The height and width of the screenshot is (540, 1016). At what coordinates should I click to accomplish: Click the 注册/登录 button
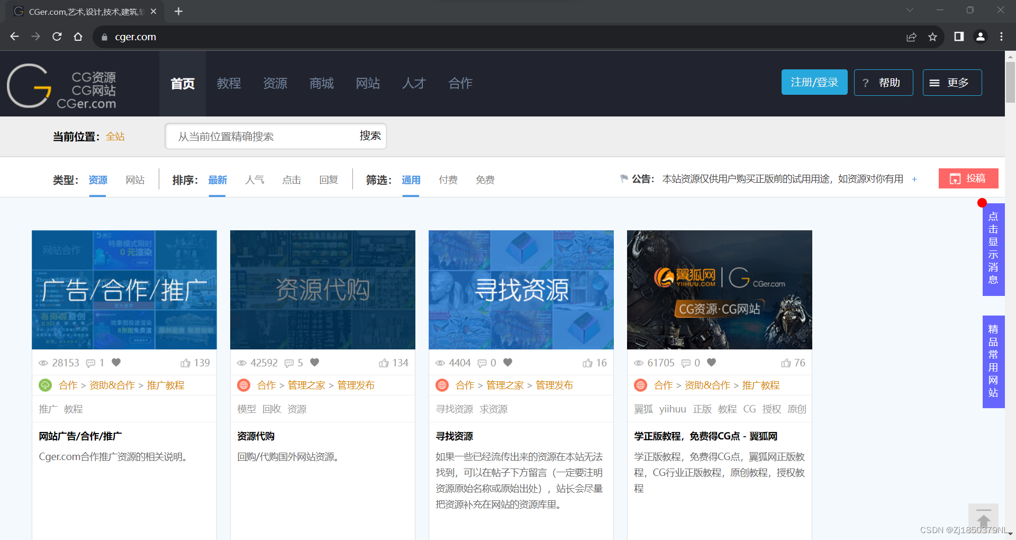(814, 82)
